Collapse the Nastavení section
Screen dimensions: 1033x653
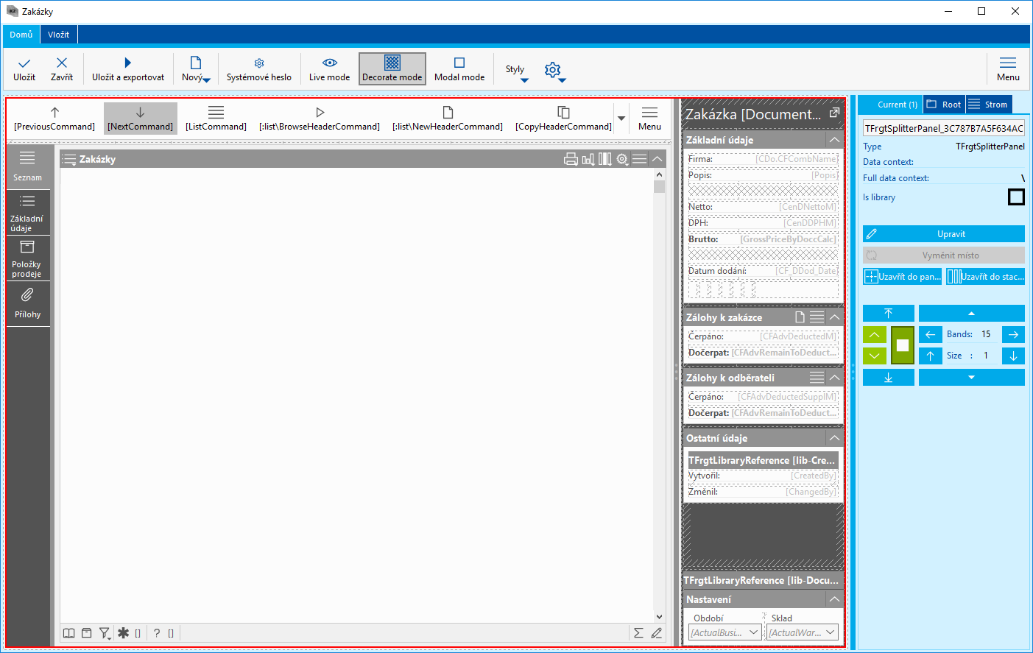(x=834, y=599)
